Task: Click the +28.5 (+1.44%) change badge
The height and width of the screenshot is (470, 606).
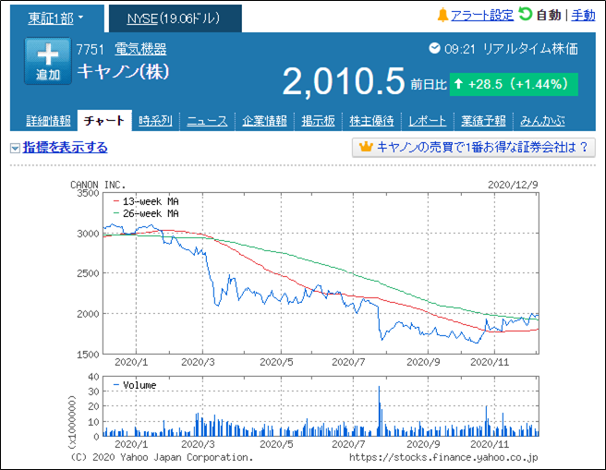Action: point(514,84)
